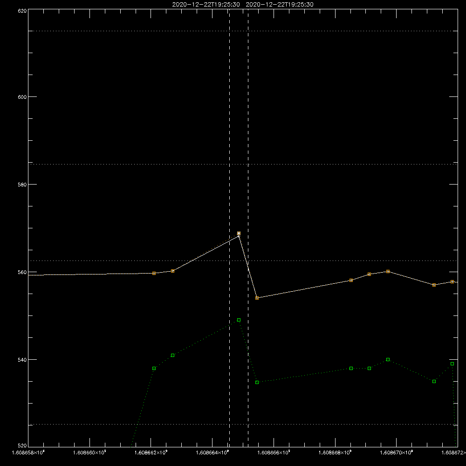
Task: Click the left dashed vertical time marker
Action: pyautogui.click(x=229, y=228)
